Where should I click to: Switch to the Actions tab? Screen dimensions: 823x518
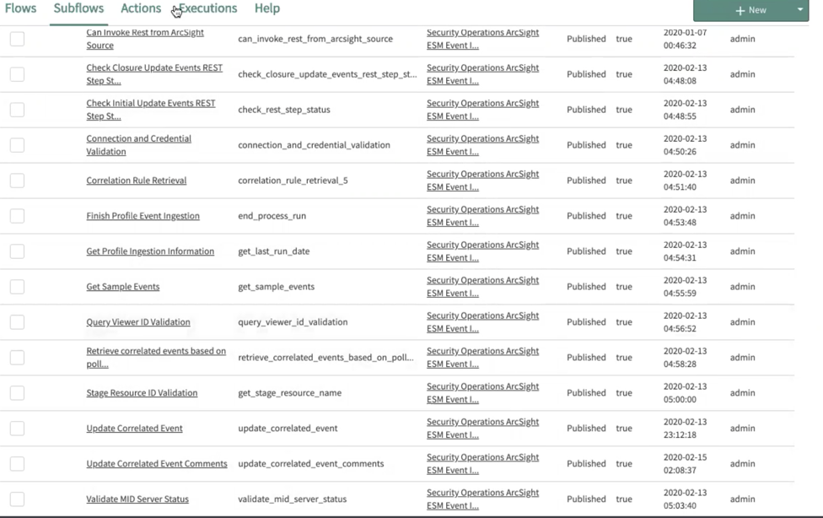141,8
